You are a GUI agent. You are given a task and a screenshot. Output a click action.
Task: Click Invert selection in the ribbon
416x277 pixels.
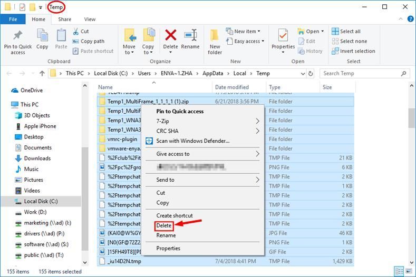coord(353,51)
